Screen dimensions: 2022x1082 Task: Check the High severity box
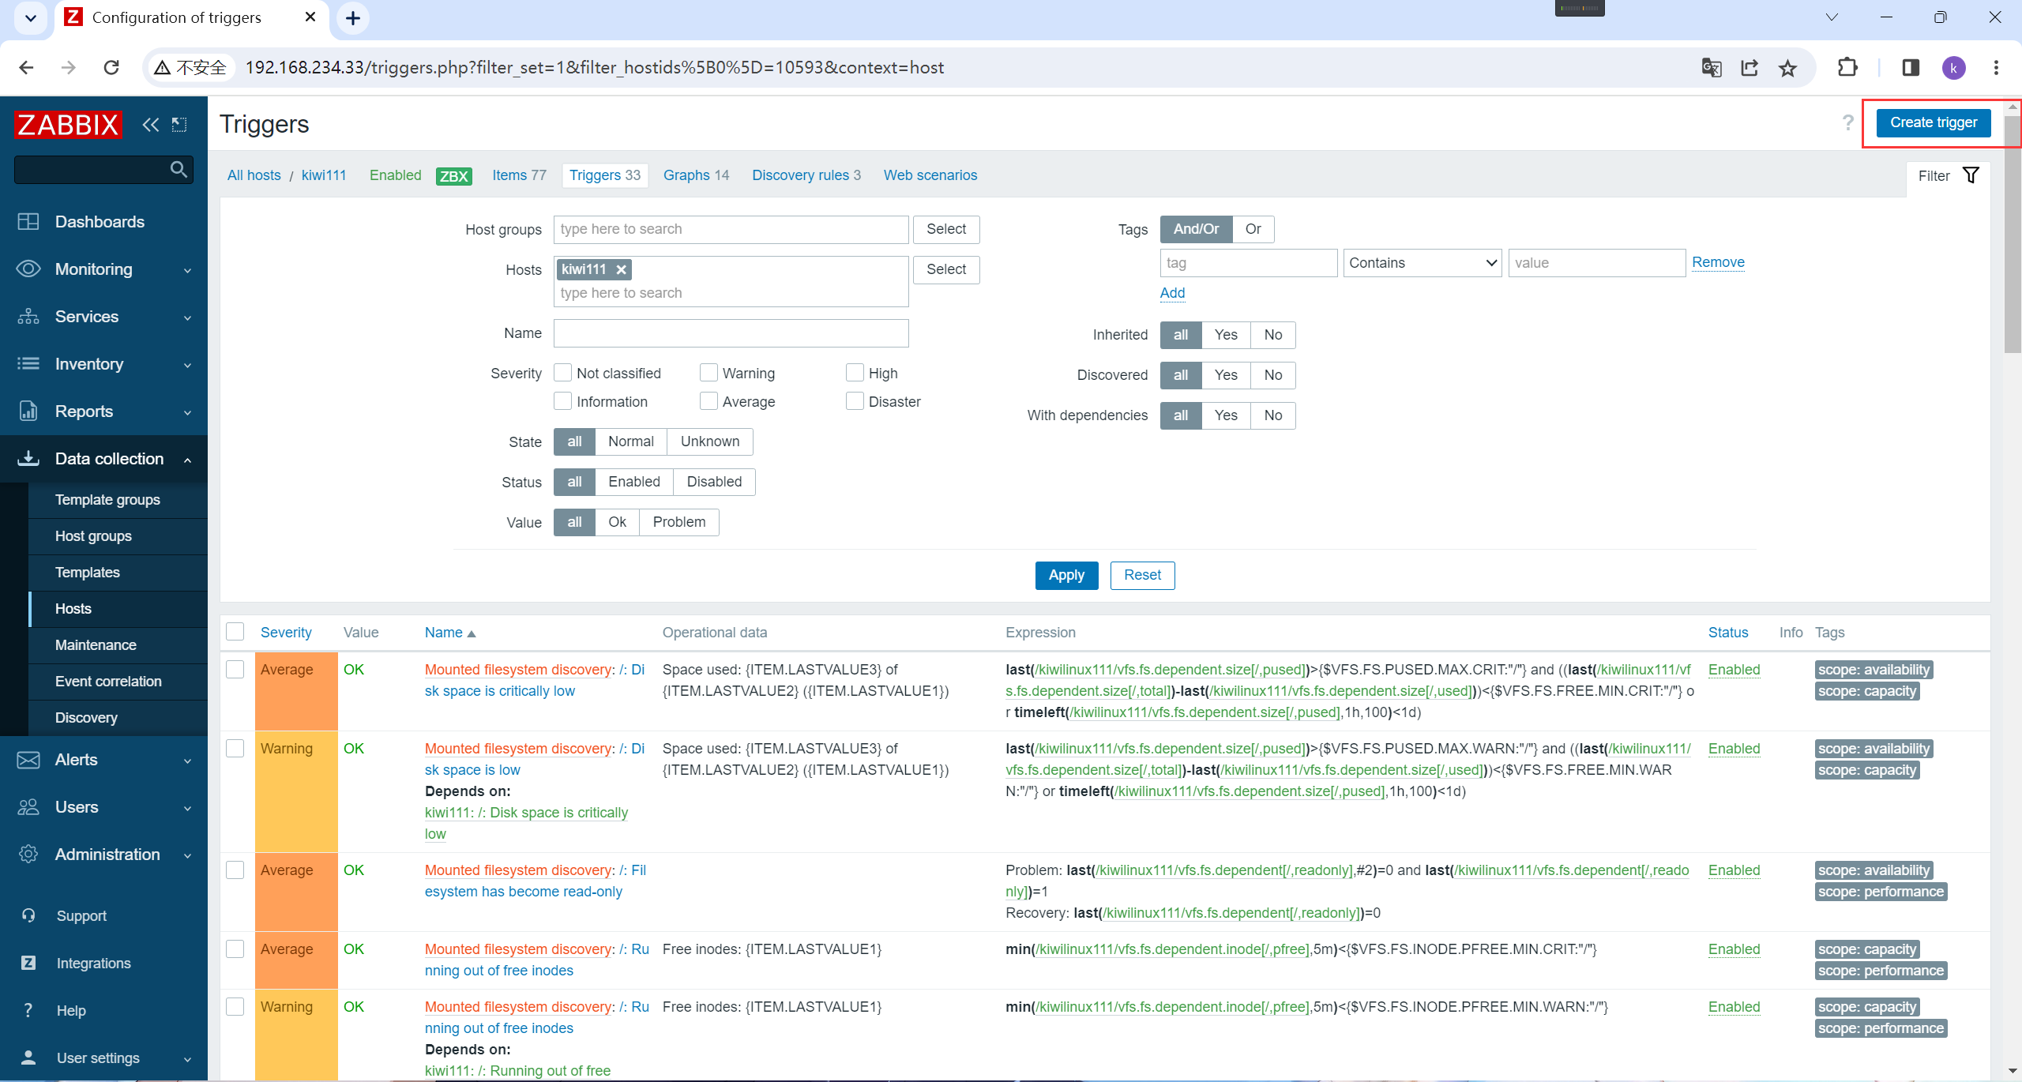point(855,373)
